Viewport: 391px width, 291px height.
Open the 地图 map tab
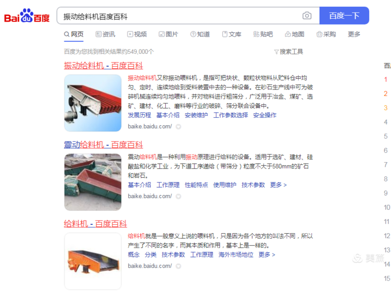point(295,34)
